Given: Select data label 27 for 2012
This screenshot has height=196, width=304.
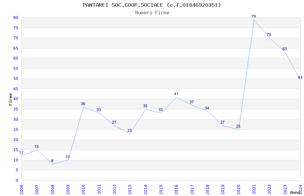Looking at the screenshot, I should (114, 122).
